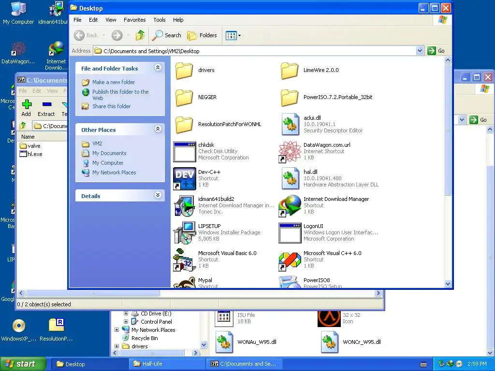Expand CD Drive (E:) tree node

pyautogui.click(x=126, y=314)
